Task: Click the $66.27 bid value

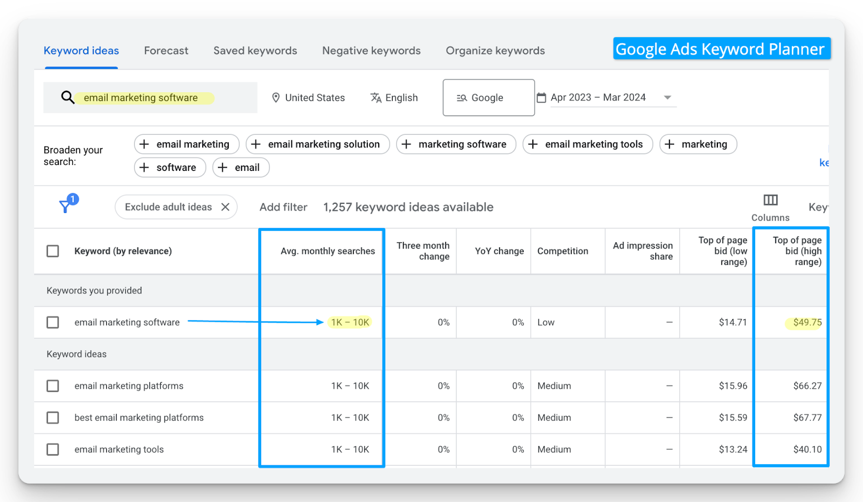Action: 807,386
